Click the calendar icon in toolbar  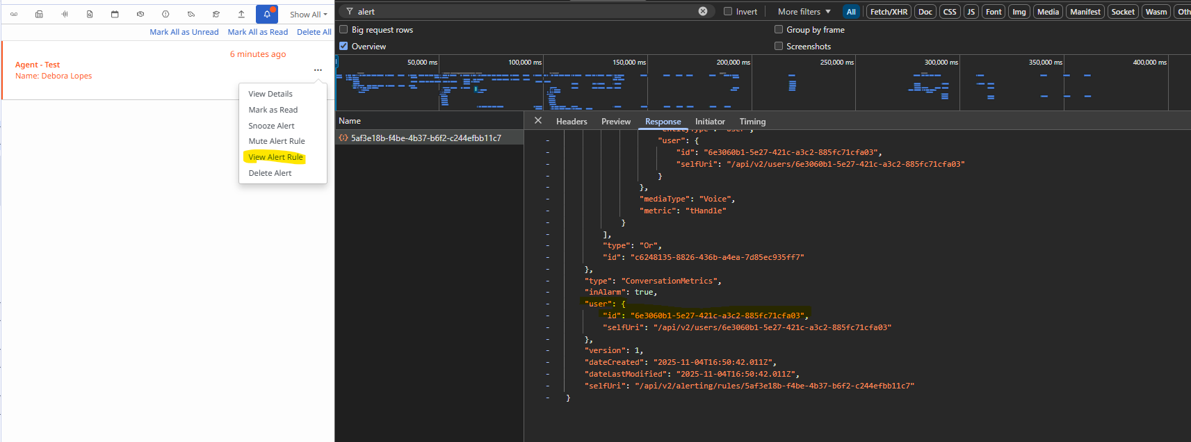click(115, 14)
